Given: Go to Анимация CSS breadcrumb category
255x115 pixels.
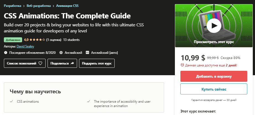Looking at the screenshot, I should click(x=67, y=6).
